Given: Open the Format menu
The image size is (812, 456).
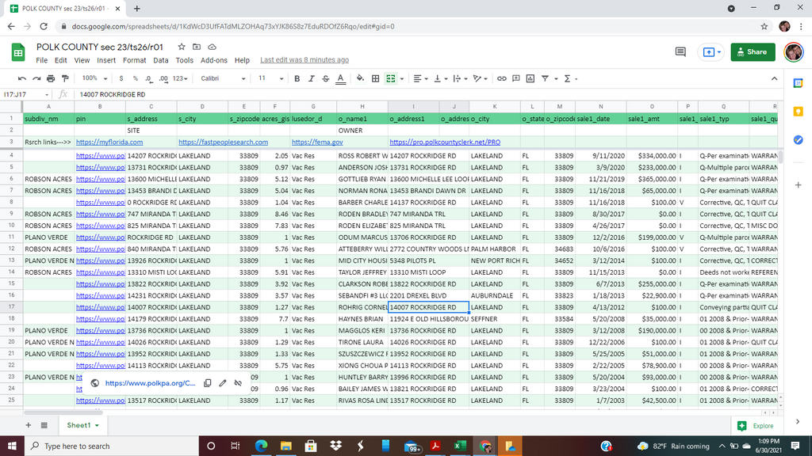Looking at the screenshot, I should pyautogui.click(x=134, y=60).
